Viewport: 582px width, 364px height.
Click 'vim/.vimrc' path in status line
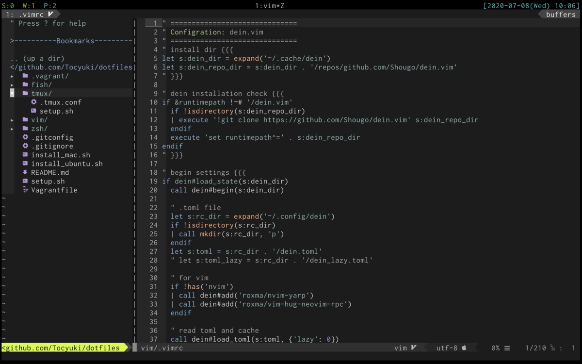pos(162,348)
